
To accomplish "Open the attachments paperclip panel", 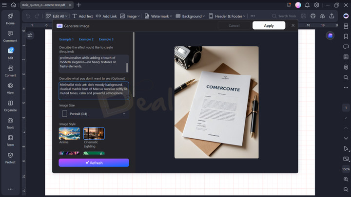I will click(346, 67).
